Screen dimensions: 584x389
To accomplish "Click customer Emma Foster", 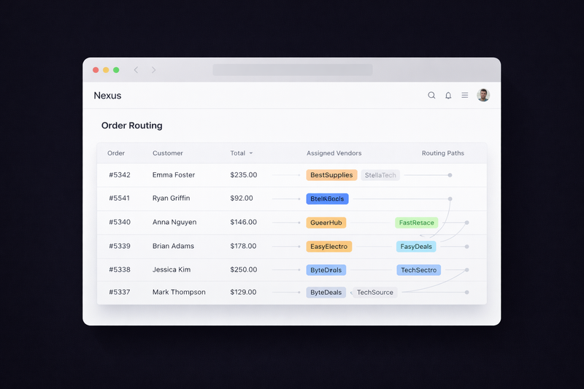I will pyautogui.click(x=174, y=175).
